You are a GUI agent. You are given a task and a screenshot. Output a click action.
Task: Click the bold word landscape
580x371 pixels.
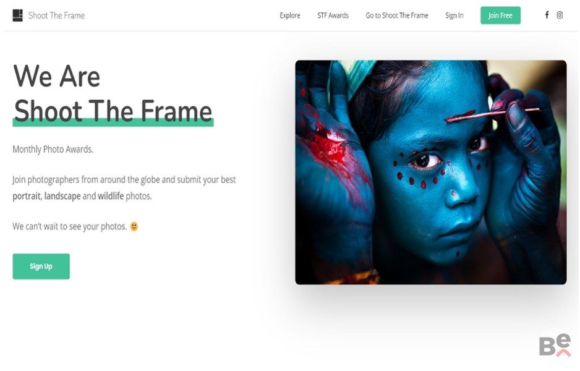tap(62, 196)
